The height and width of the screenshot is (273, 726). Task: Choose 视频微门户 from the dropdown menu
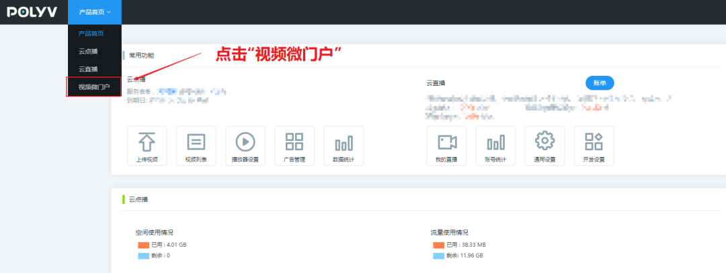pyautogui.click(x=93, y=87)
